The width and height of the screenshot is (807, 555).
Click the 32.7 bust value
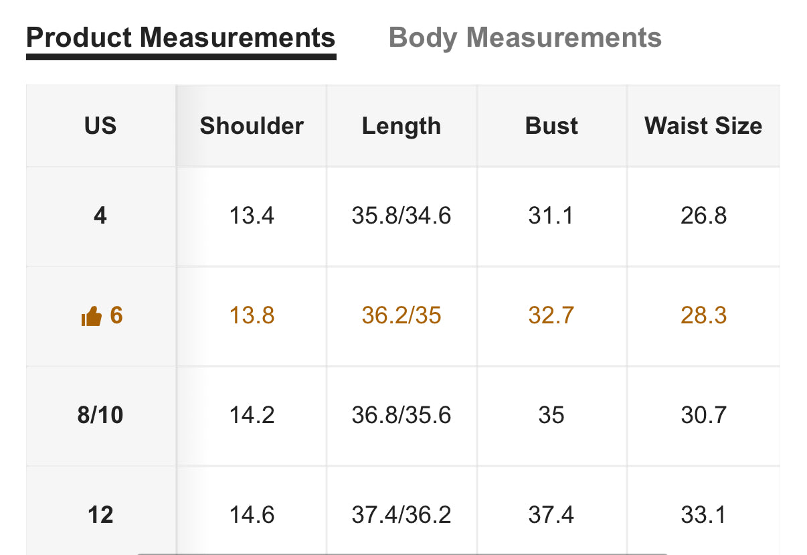point(551,315)
